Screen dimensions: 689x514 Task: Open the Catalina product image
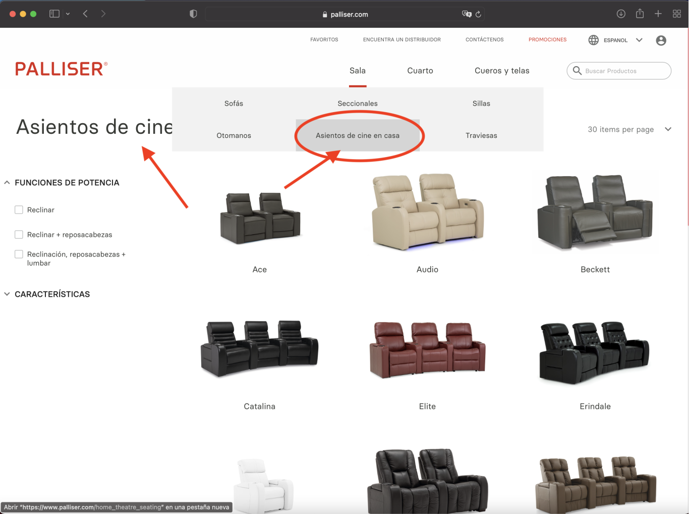tap(260, 348)
